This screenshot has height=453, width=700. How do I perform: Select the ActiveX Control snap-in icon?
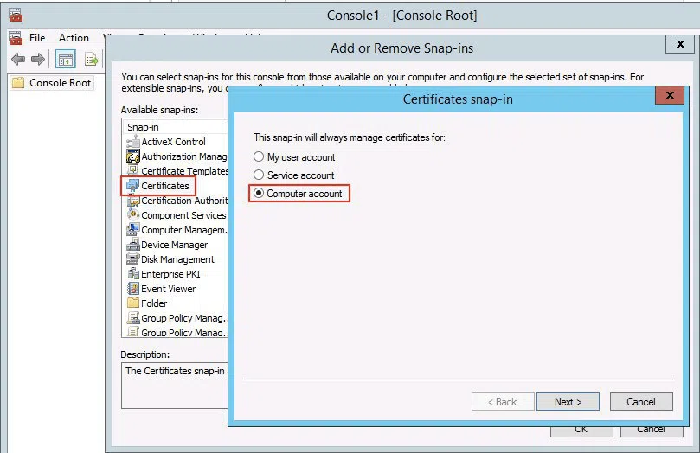coord(133,142)
